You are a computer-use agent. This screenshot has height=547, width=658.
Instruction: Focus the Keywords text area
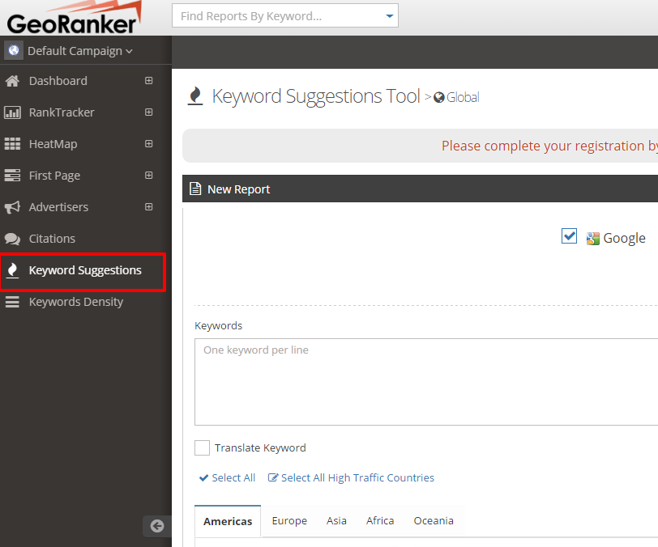click(426, 382)
